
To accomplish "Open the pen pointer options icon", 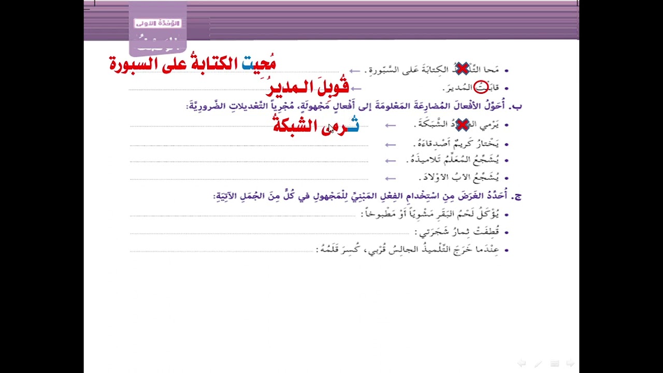I will coord(539,364).
